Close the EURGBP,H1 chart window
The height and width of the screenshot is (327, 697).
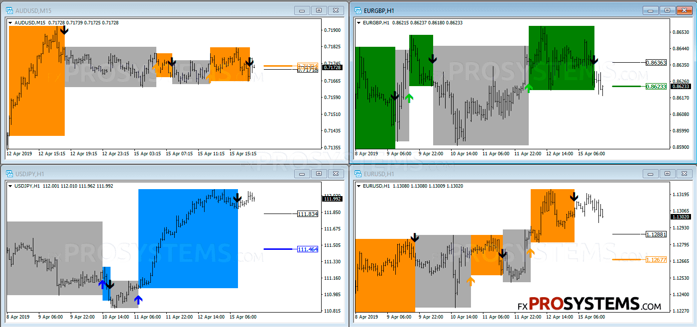(685, 10)
